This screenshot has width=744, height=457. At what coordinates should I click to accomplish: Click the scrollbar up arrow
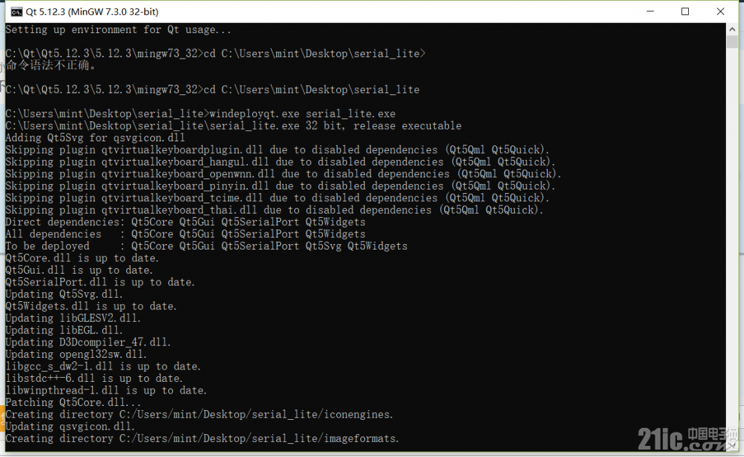point(732,29)
